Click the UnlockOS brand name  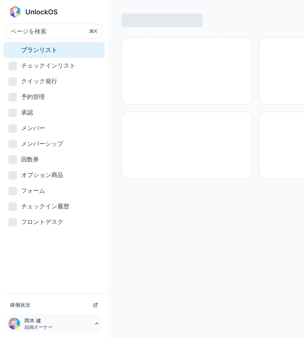pos(41,12)
